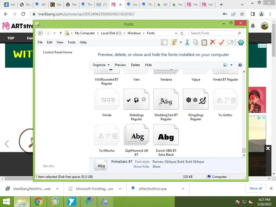This screenshot has height=207, width=276.
Task: Open AfterShotPro3.exe download options chevron
Action: [183, 189]
